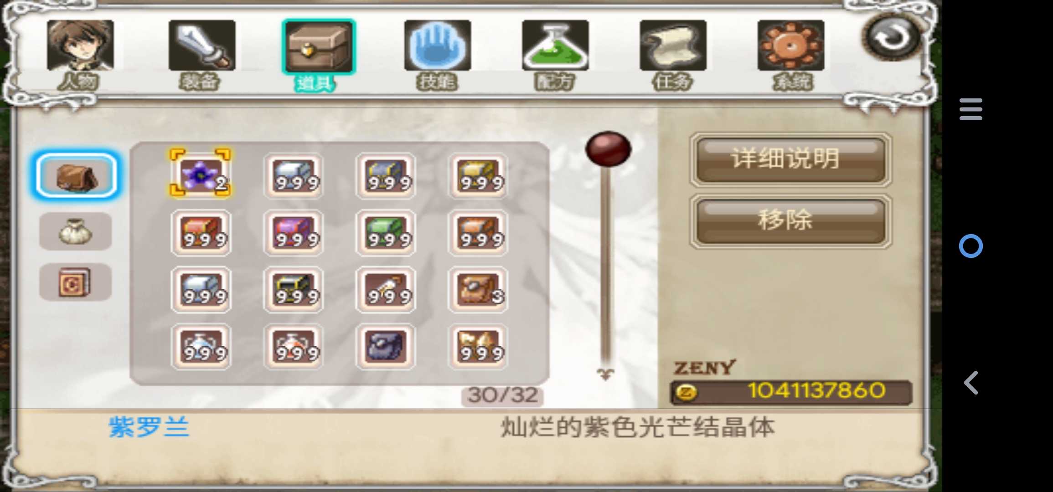Select the purple violet flower item
The image size is (1053, 492).
point(201,173)
